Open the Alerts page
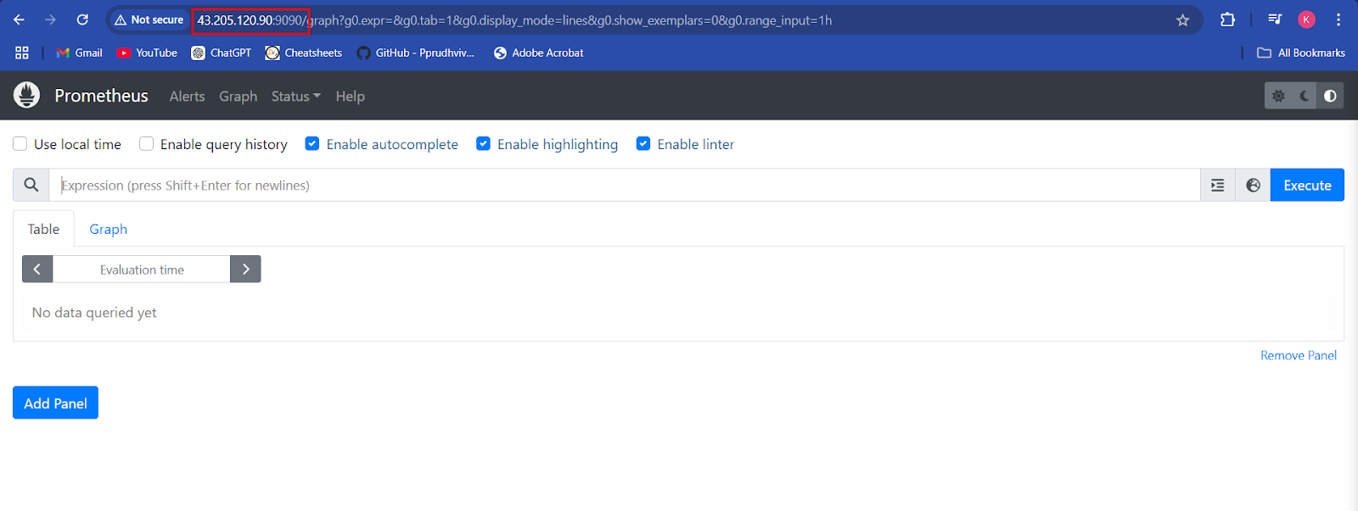 [x=187, y=96]
